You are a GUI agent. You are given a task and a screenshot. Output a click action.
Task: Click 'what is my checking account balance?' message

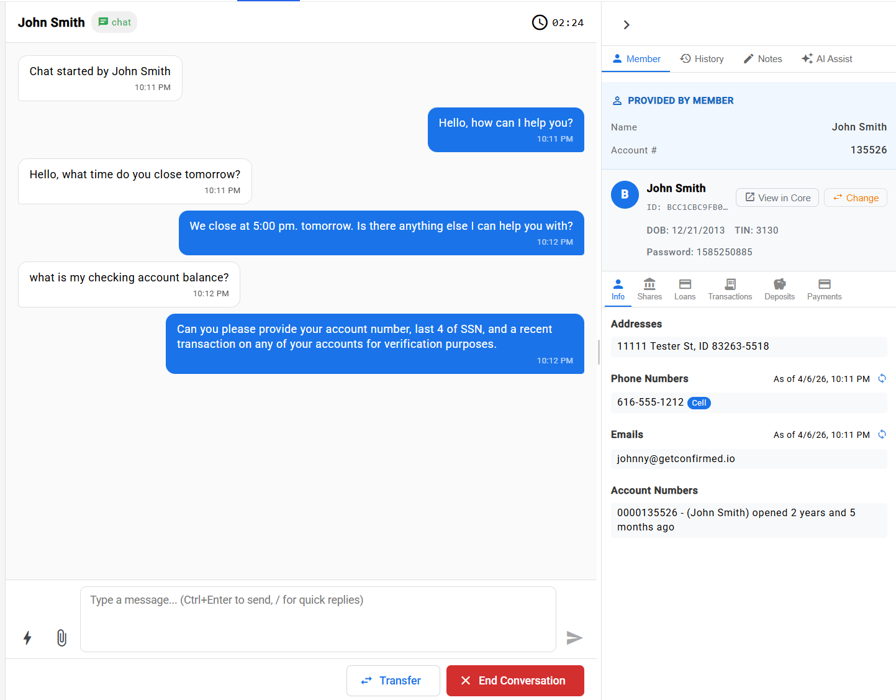129,284
